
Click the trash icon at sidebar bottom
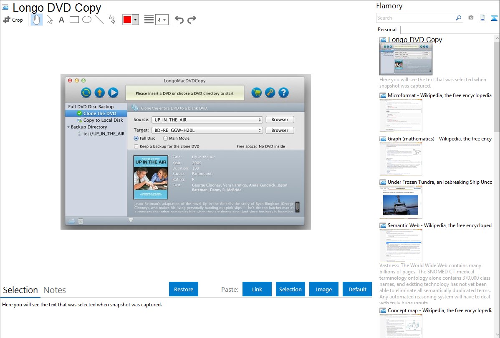[81, 221]
